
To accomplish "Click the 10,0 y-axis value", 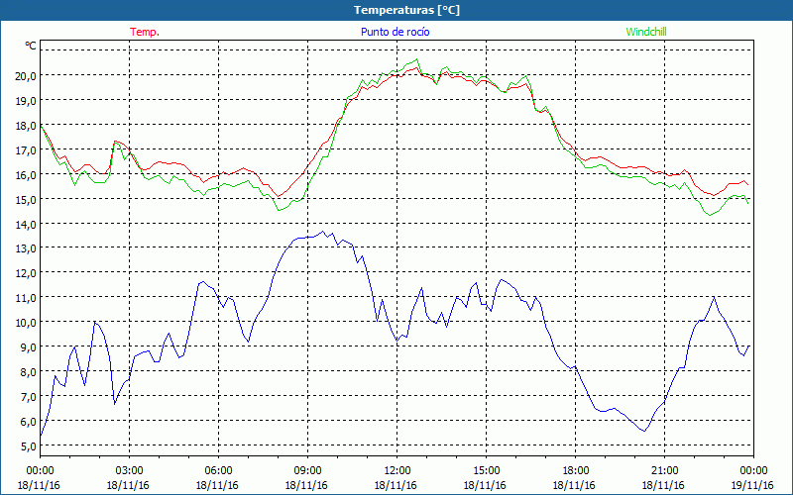I will coord(26,323).
